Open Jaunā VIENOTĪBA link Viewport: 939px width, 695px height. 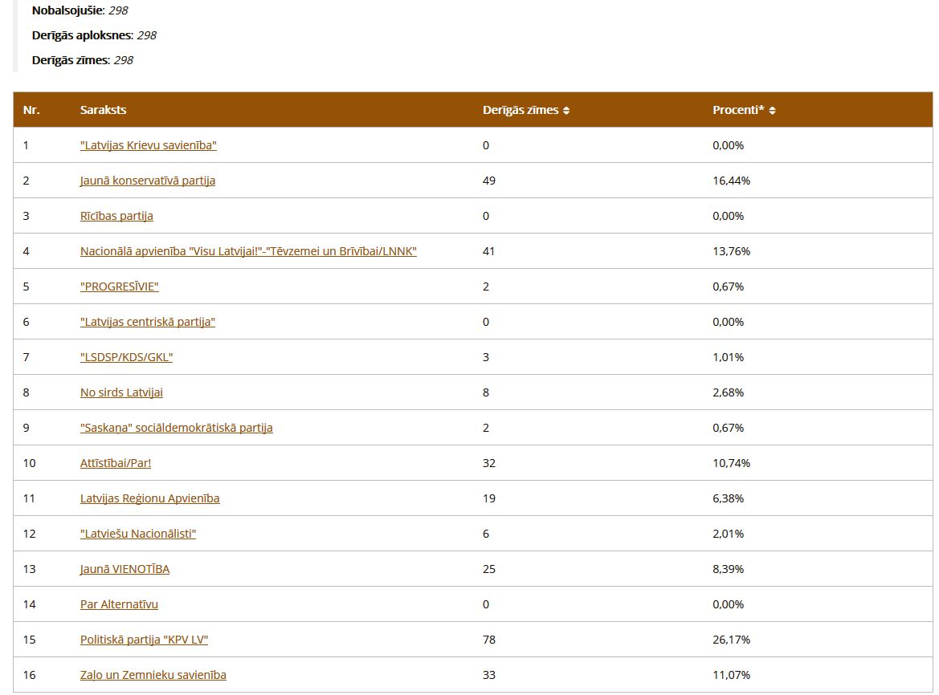125,569
